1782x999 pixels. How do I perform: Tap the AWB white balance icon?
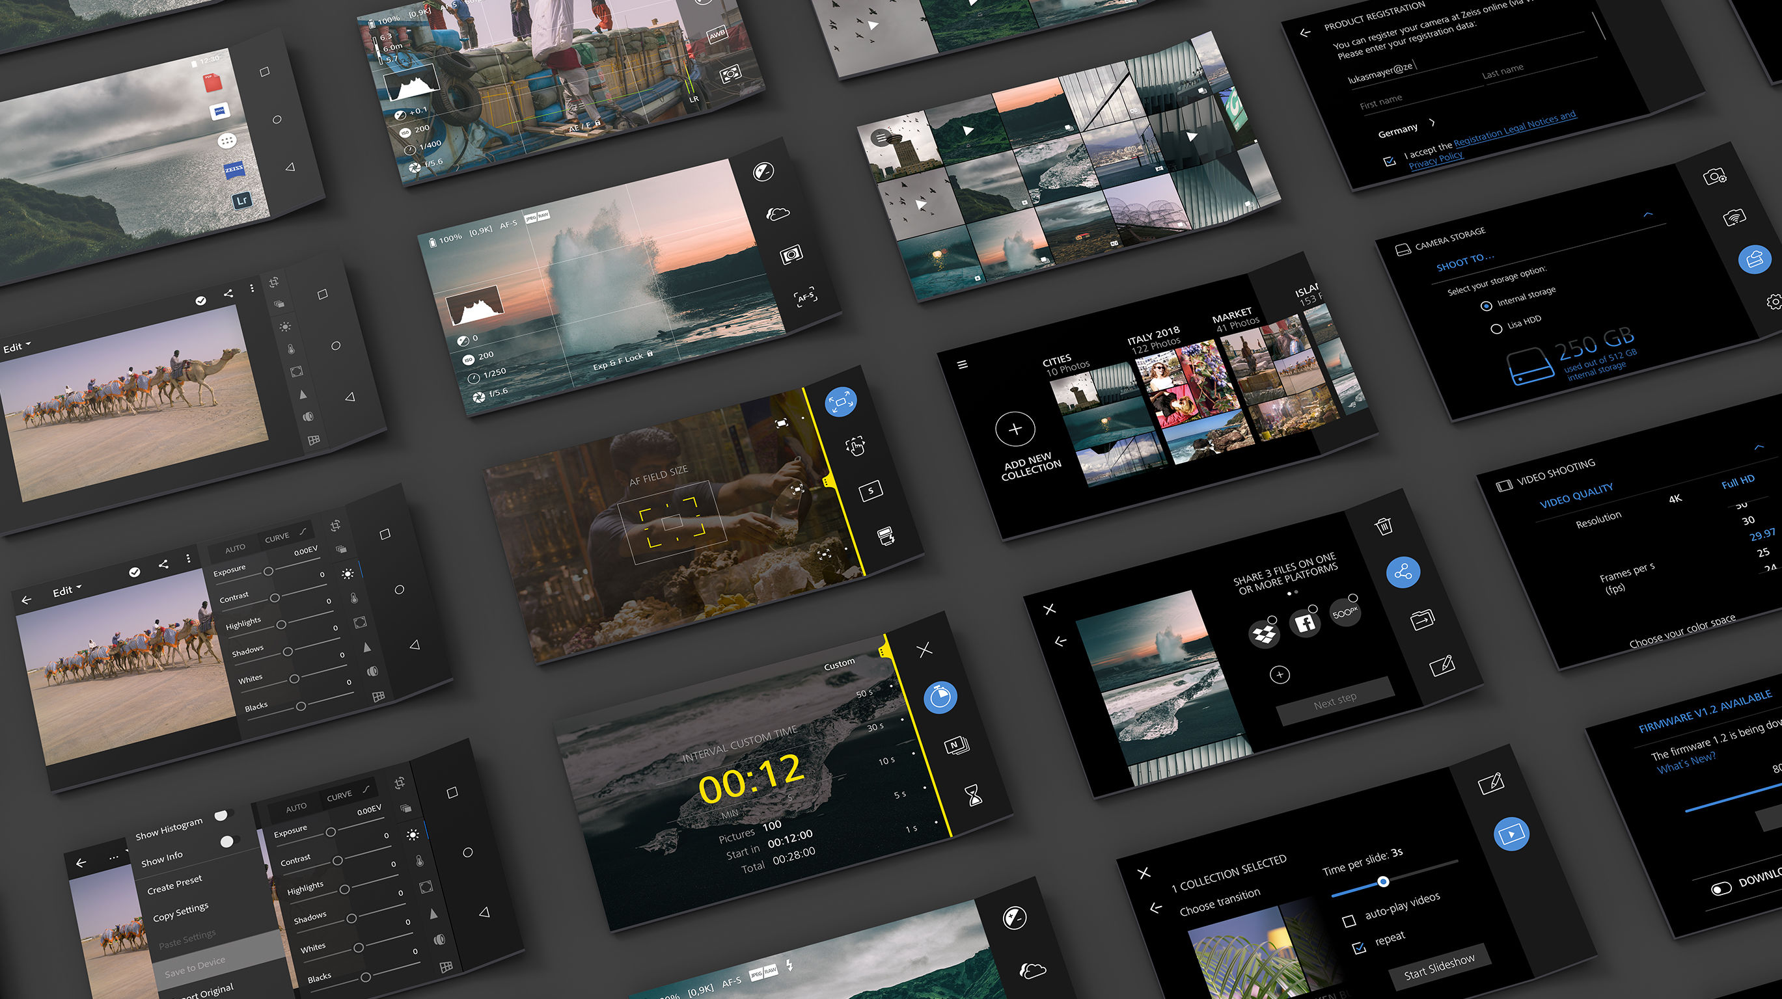(x=717, y=33)
